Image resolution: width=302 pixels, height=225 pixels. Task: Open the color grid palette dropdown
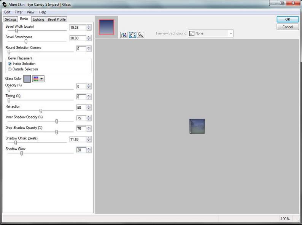point(38,79)
